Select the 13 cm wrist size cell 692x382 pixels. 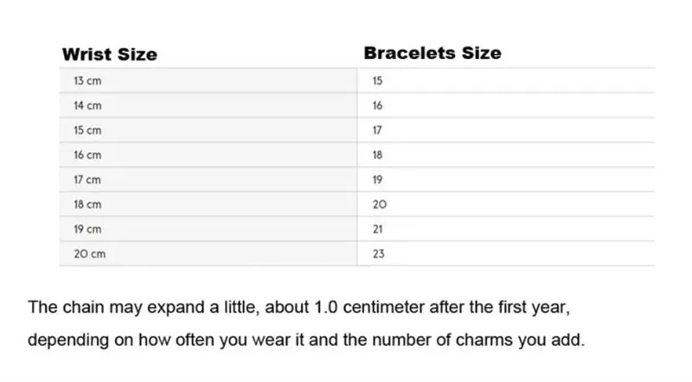pyautogui.click(x=88, y=80)
